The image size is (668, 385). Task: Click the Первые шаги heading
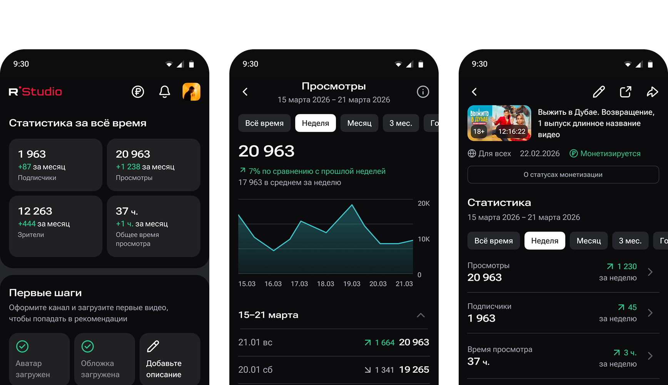[x=45, y=293]
